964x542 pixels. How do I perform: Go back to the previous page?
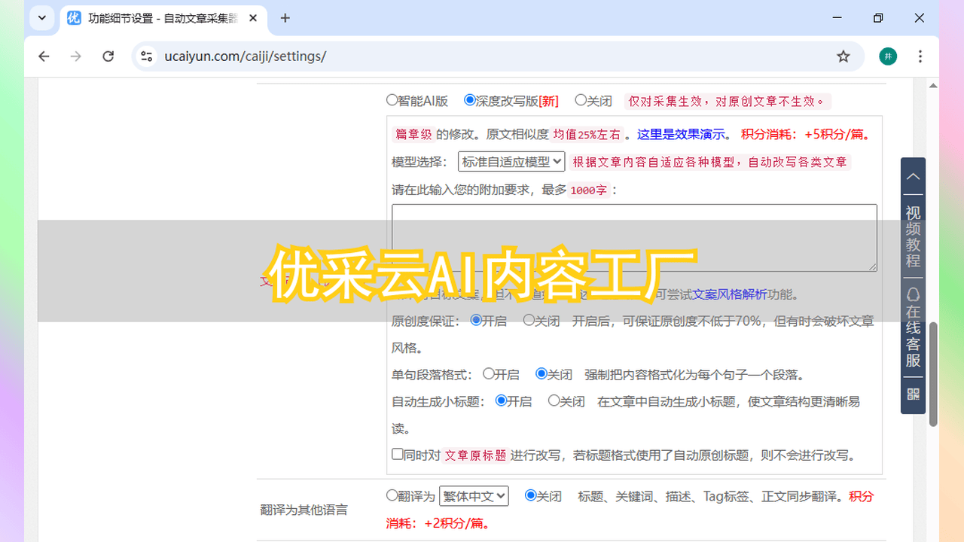tap(44, 56)
